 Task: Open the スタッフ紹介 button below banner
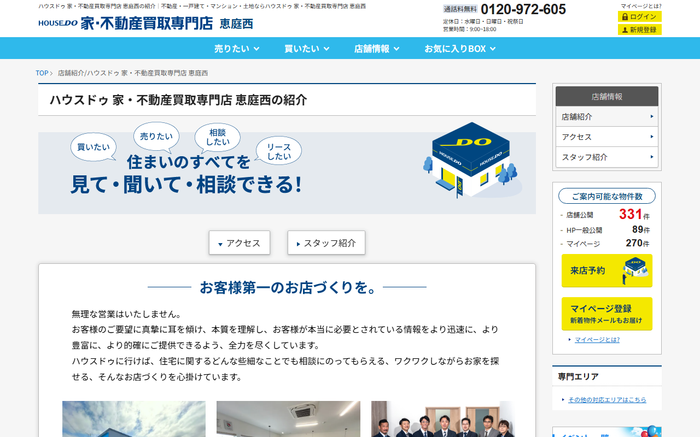click(x=326, y=243)
